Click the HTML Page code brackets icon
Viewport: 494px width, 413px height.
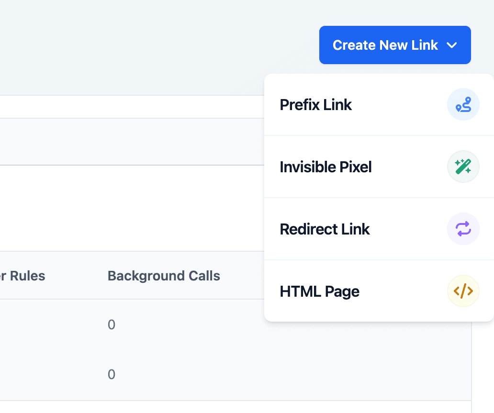click(463, 291)
